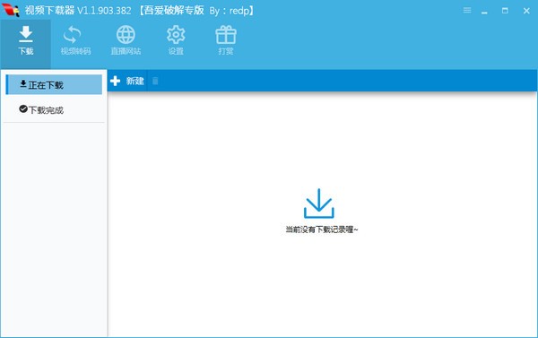Image resolution: width=538 pixels, height=338 pixels.
Task: Click the app logo in title bar
Action: (10, 10)
